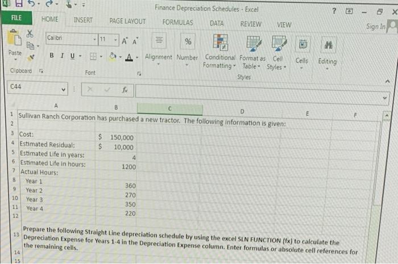Undo the last action
The image size is (398, 264).
(31, 3)
